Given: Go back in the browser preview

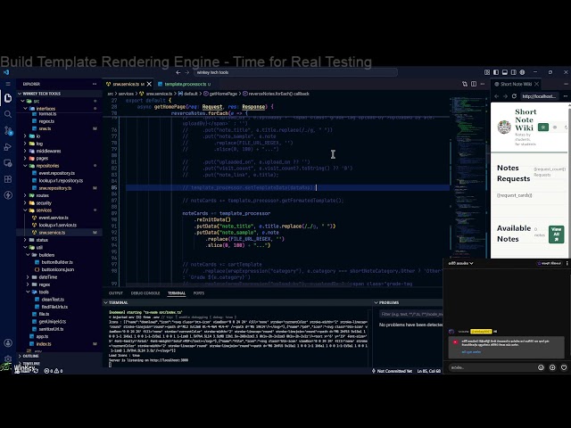Looking at the screenshot, I should 497,96.
